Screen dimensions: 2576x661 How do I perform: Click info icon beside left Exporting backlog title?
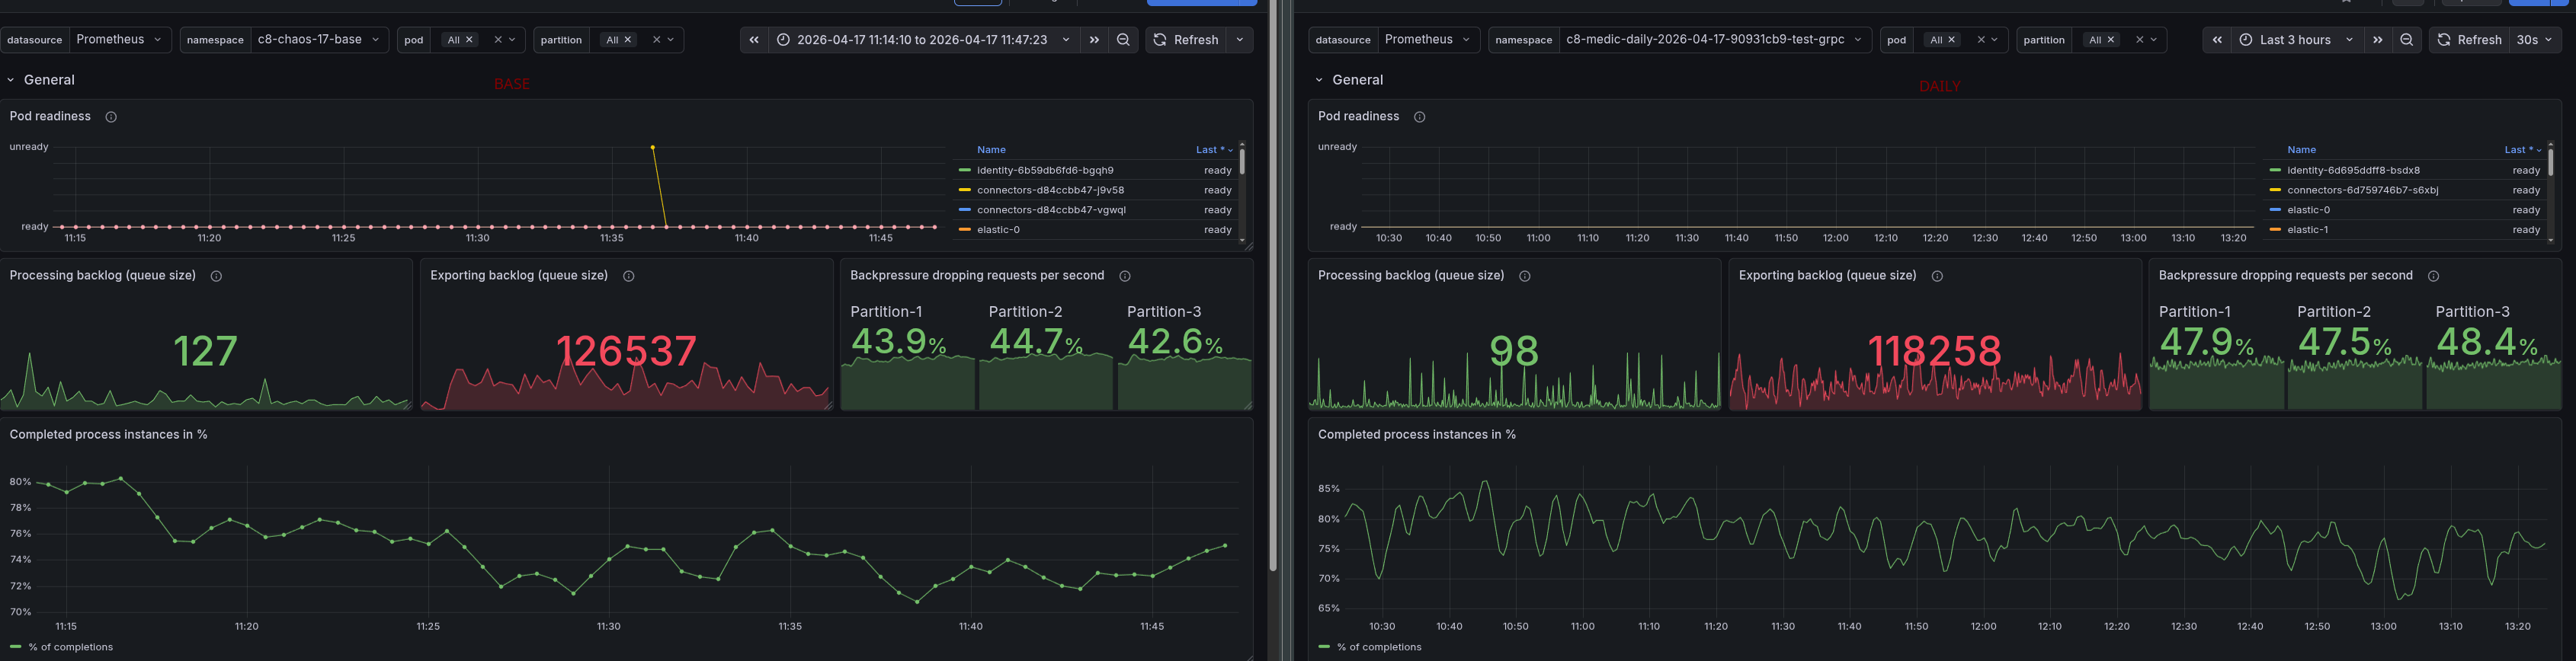(x=629, y=276)
